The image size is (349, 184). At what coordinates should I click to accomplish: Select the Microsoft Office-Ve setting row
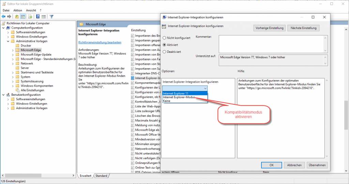tap(146, 135)
